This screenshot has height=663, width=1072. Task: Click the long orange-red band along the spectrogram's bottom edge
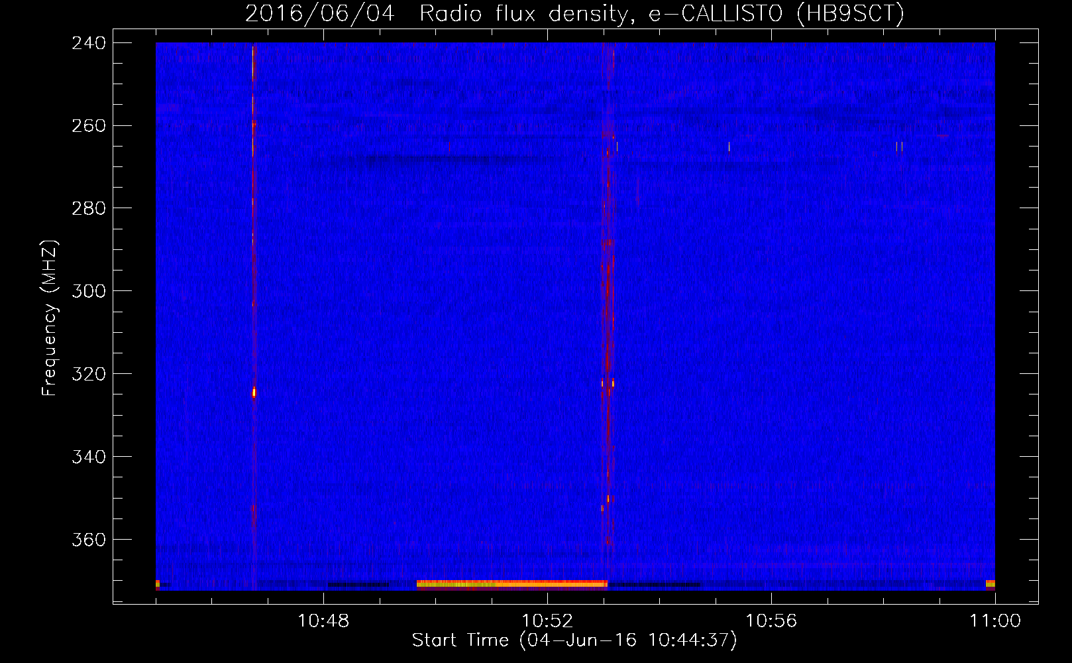(512, 584)
